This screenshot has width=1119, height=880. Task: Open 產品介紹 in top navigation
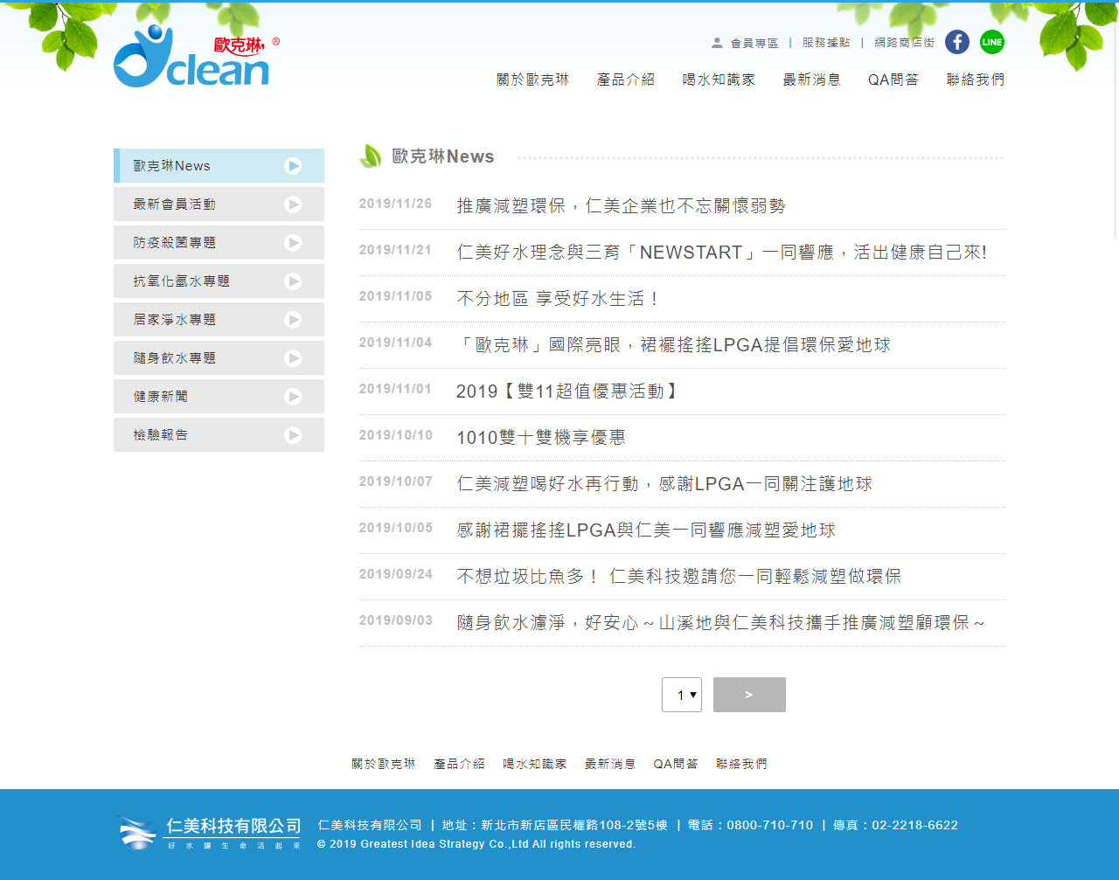[626, 80]
